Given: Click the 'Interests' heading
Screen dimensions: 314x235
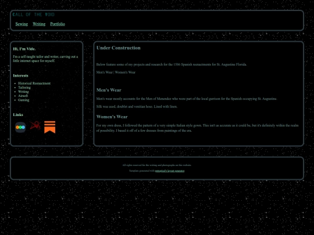Looking at the screenshot, I should pos(20,76).
